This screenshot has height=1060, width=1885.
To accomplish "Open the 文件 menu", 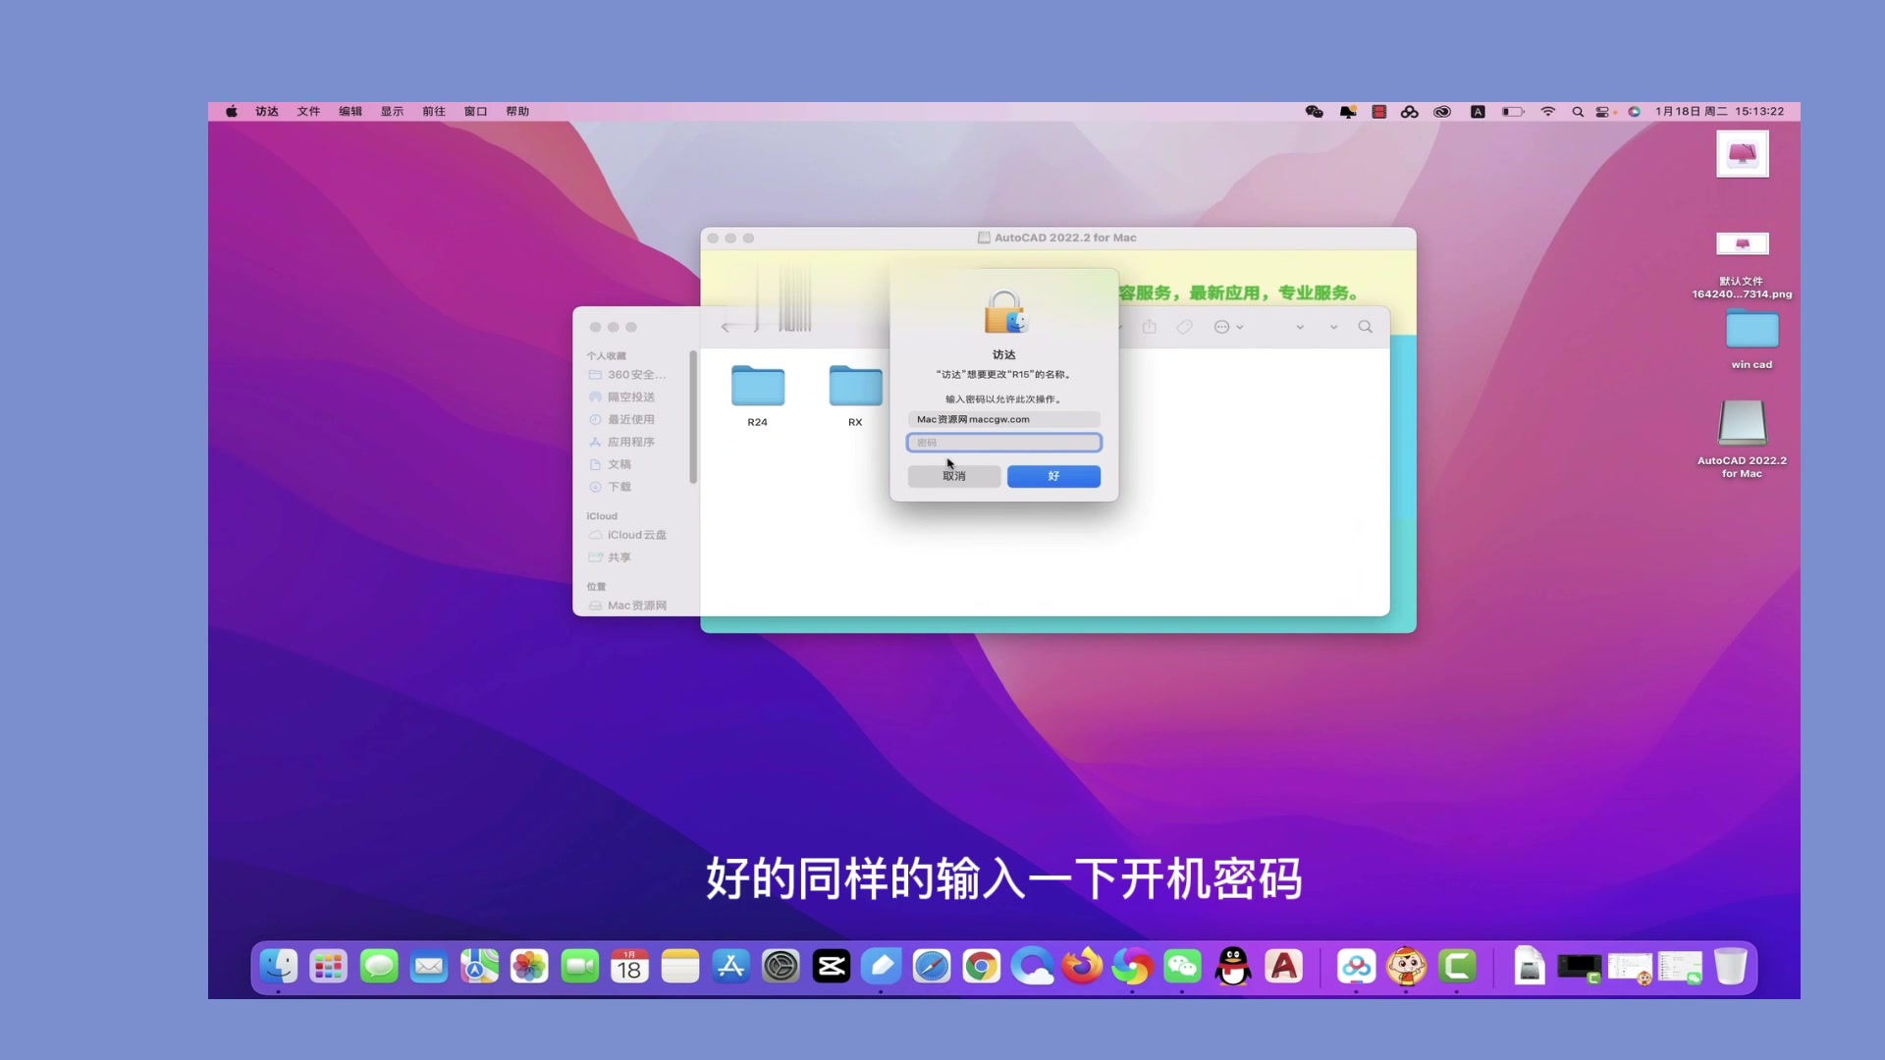I will pyautogui.click(x=308, y=112).
